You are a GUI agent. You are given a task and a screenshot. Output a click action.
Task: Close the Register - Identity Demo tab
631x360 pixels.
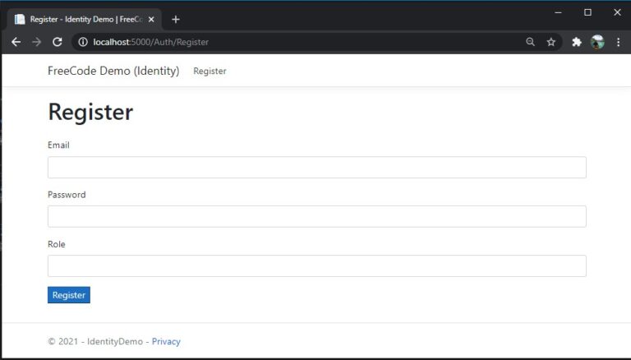coord(151,20)
